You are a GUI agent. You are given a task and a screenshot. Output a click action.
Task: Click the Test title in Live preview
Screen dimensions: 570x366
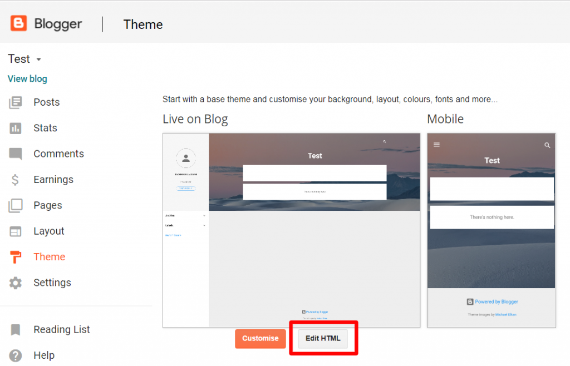[x=315, y=156]
